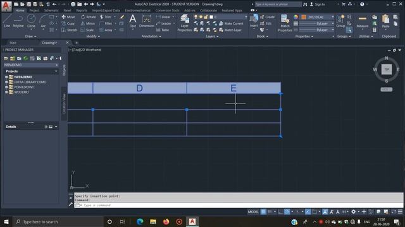Toggle polar tracking in status bar
Screen dimensions: 405x227
click(x=287, y=212)
